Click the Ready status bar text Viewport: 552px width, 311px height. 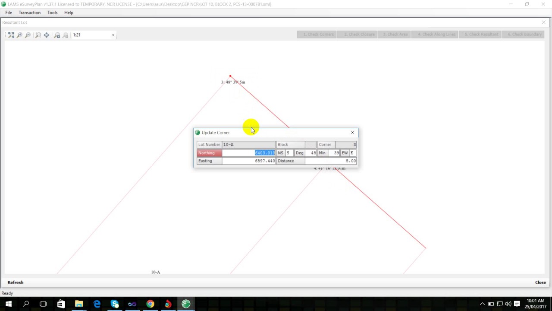click(7, 293)
